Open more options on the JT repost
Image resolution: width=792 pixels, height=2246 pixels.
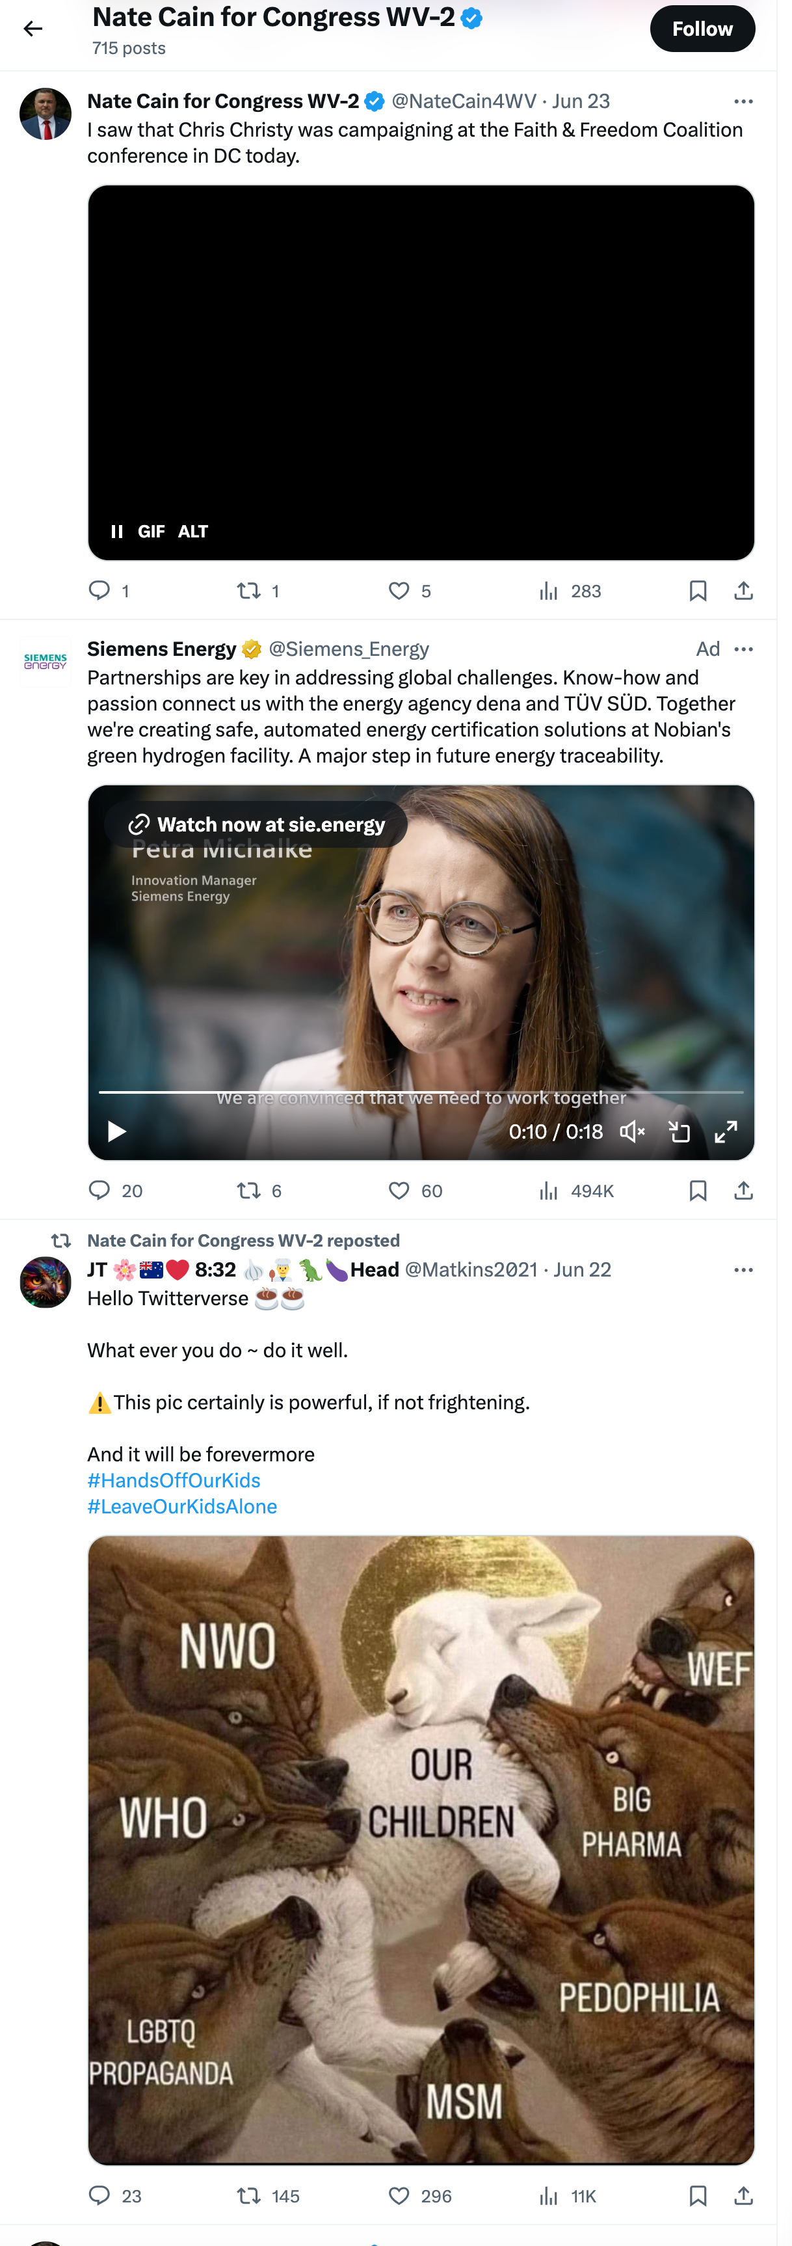coord(743,1270)
